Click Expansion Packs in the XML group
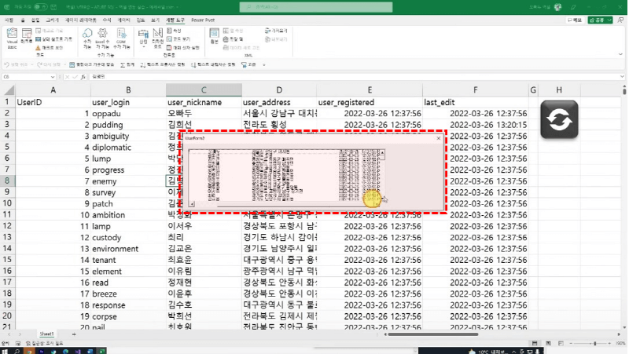This screenshot has height=354, width=629. (233, 38)
